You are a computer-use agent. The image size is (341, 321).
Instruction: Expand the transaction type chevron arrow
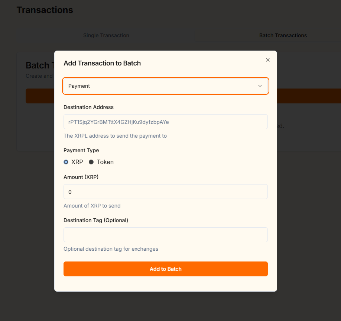[260, 86]
